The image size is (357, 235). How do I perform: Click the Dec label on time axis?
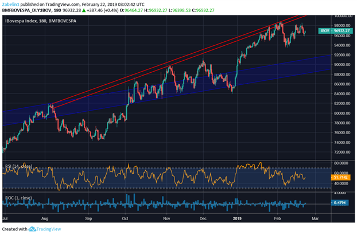click(203, 218)
